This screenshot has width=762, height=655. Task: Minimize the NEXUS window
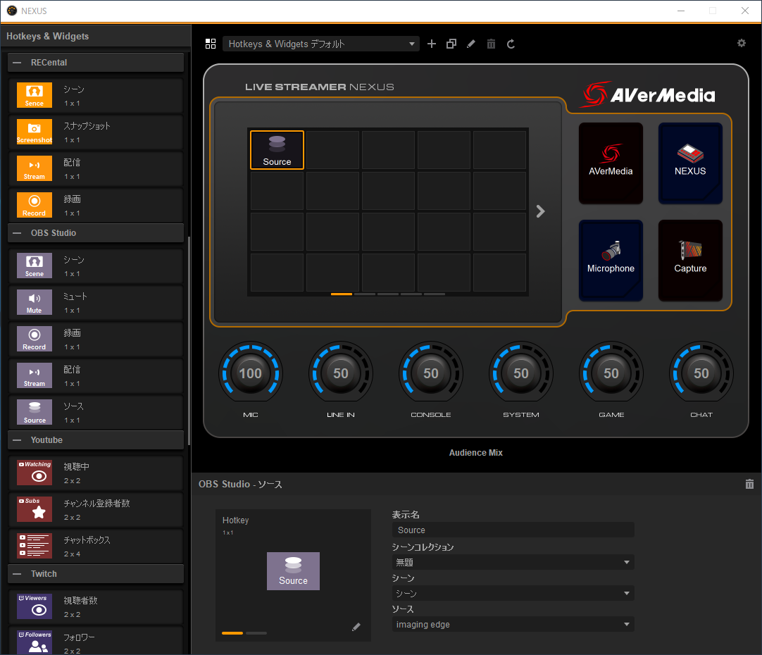point(681,11)
